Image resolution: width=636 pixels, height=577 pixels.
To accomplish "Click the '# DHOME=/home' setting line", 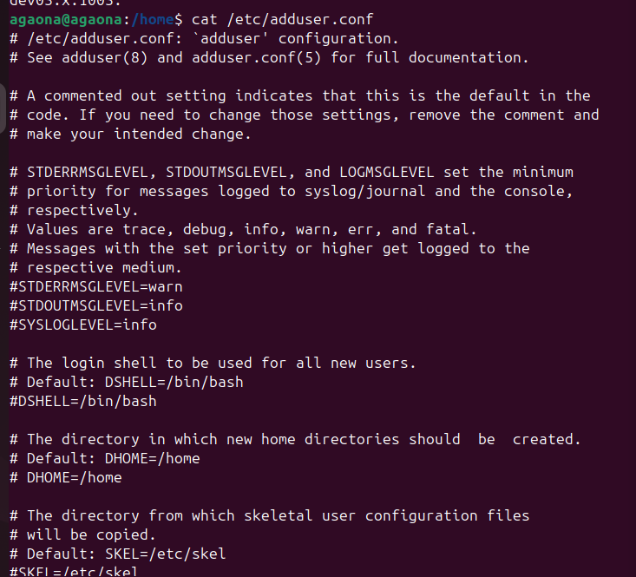I will click(x=66, y=477).
